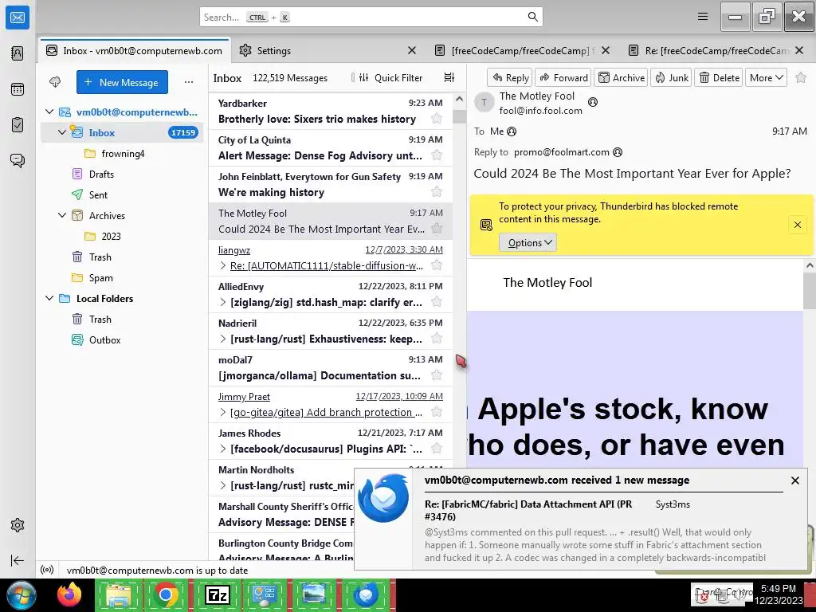The image size is (816, 612).
Task: Open the Address Book in the sidebar
Action: click(18, 53)
